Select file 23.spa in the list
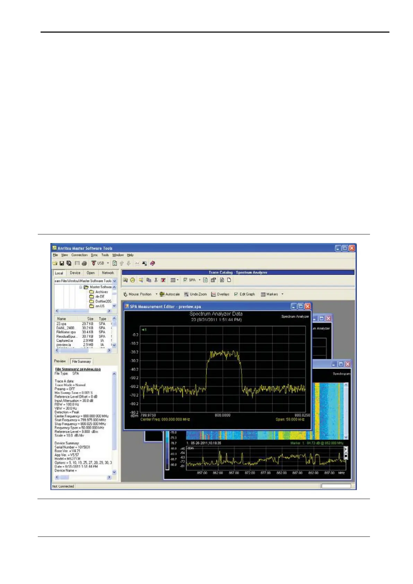Image resolution: width=413 pixels, height=584 pixels. click(61, 324)
